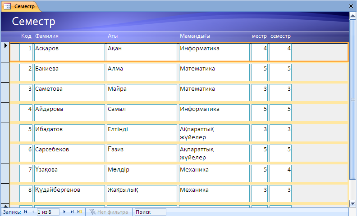357x216 pixels.
Task: Click the Фамилия field containing 'Құдайбергенов'
Action: tap(70, 193)
